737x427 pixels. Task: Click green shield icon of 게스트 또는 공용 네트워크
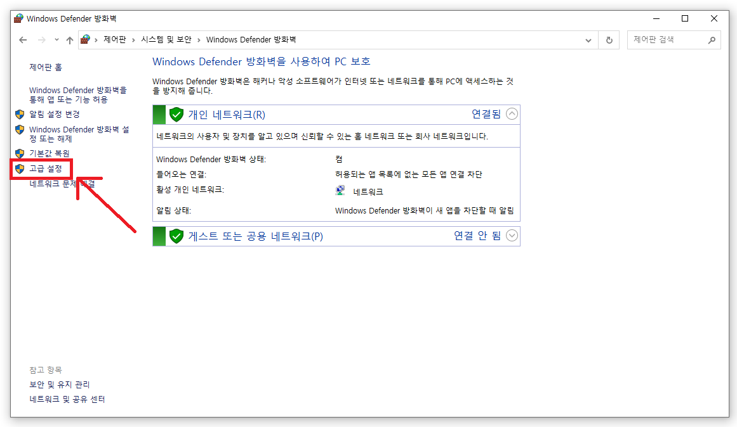pos(176,236)
